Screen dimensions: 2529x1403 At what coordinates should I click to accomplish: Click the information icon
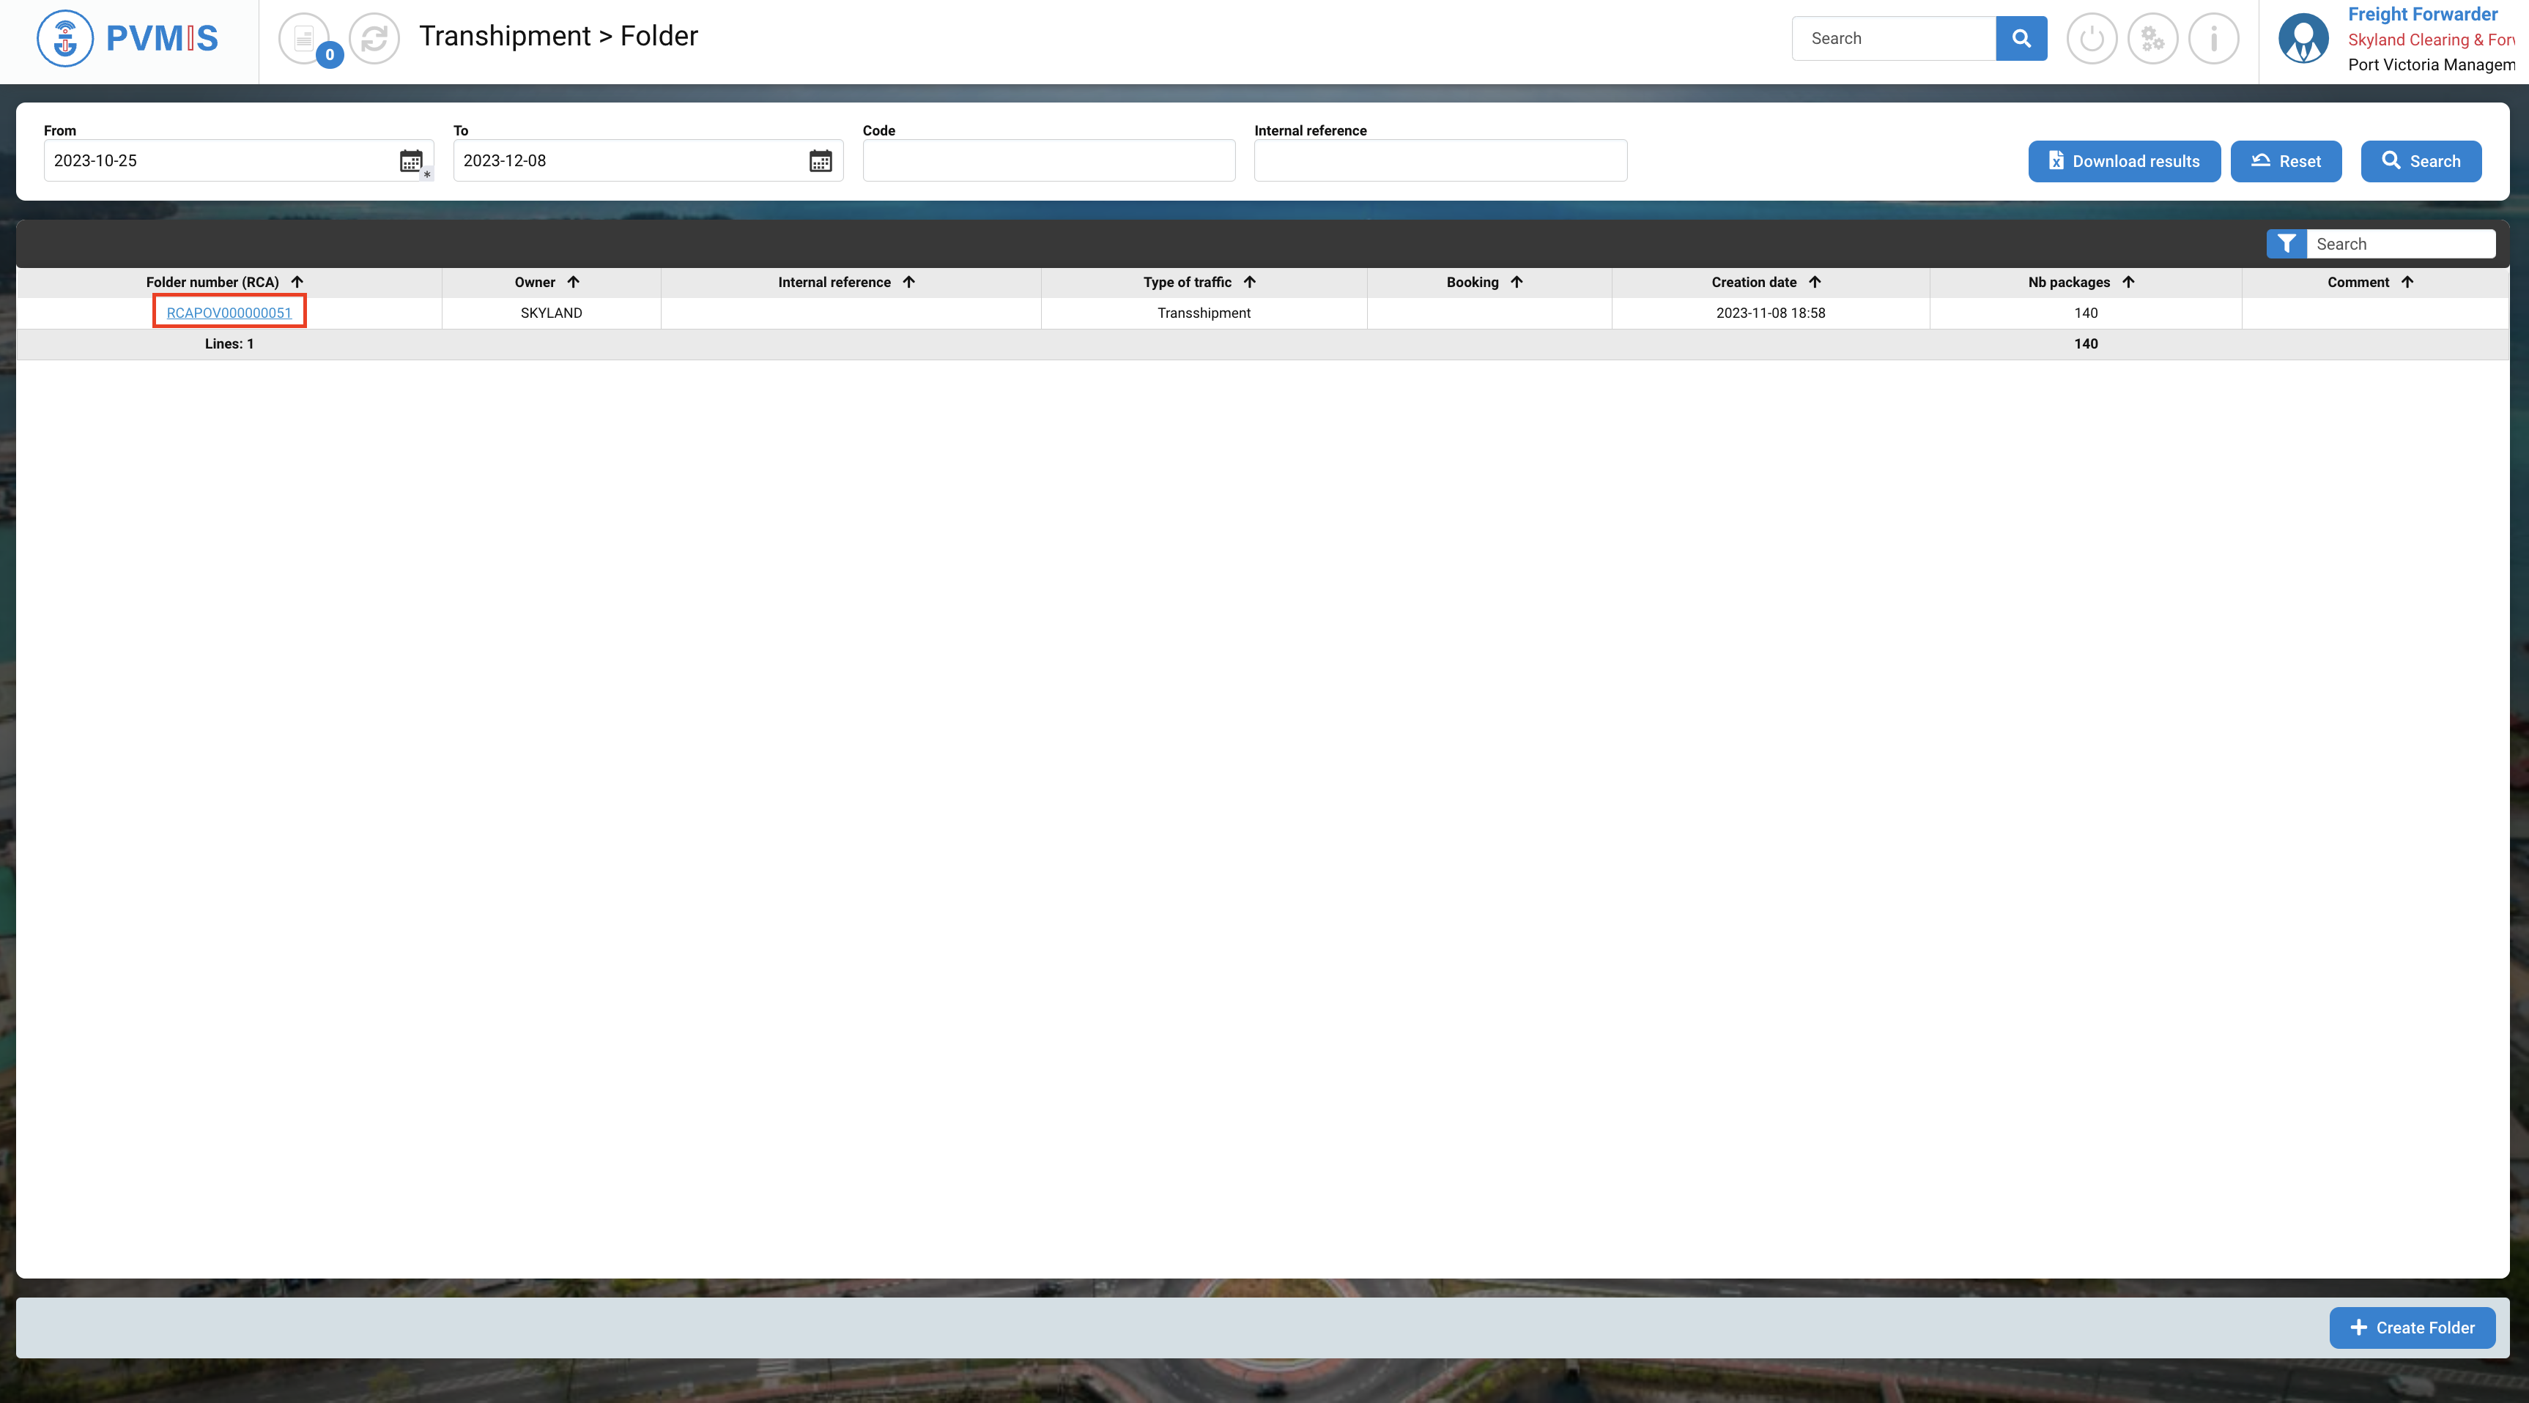[2213, 40]
